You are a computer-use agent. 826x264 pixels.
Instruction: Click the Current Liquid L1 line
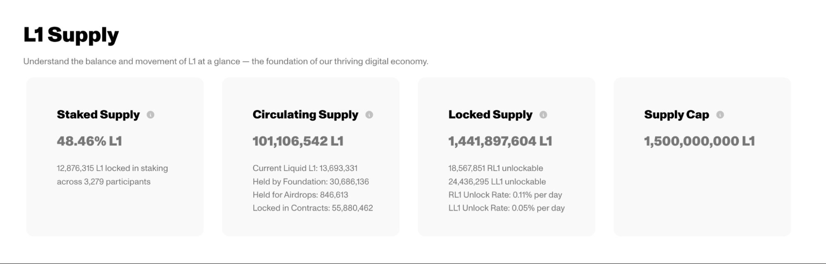tap(305, 168)
